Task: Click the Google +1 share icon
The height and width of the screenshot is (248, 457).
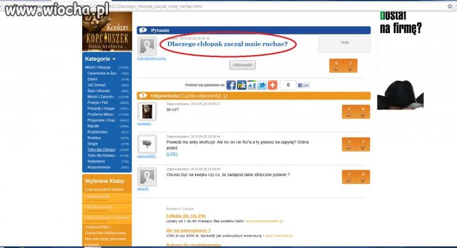Action: 251,85
